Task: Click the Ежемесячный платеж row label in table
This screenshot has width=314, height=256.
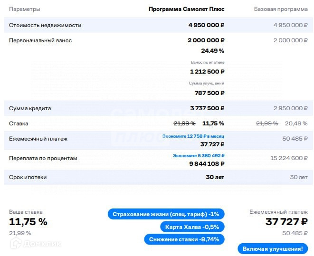Action: pyautogui.click(x=38, y=139)
